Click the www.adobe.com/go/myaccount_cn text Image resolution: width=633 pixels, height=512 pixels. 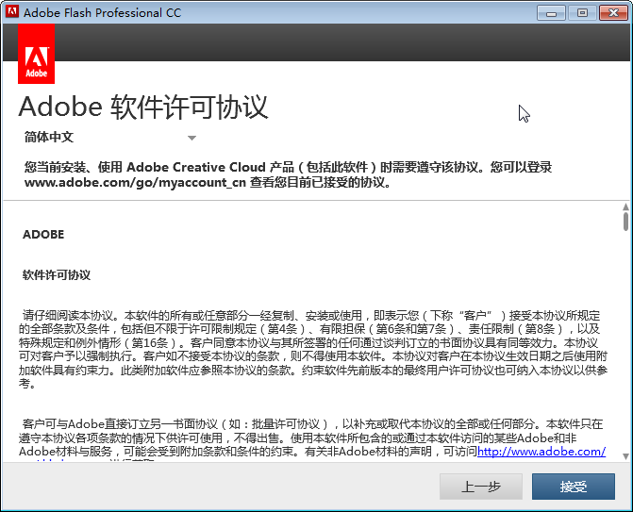click(135, 182)
